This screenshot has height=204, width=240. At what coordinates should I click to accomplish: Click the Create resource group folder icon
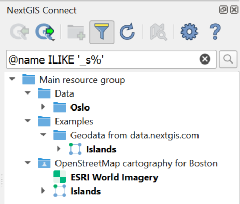(76, 33)
